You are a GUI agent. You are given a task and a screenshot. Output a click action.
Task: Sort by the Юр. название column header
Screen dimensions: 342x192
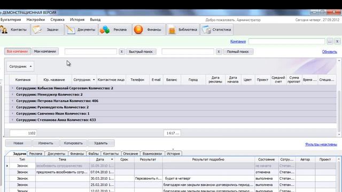click(x=54, y=79)
